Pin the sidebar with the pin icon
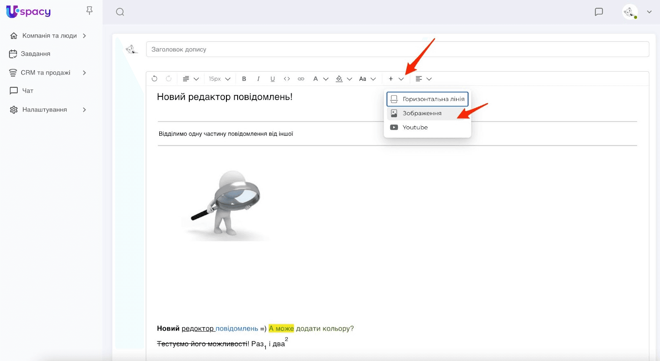 tap(90, 11)
